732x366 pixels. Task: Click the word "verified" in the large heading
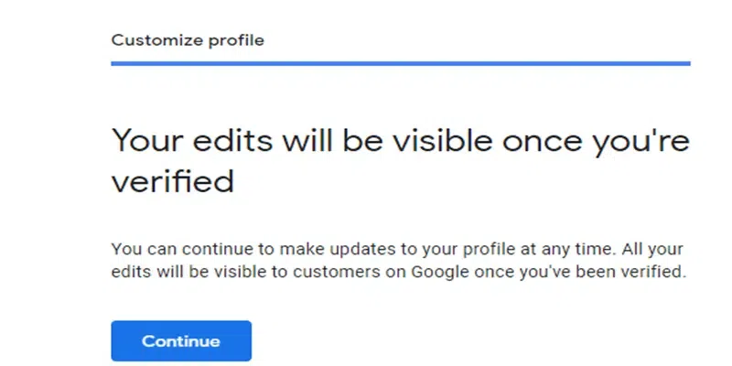coord(172,180)
